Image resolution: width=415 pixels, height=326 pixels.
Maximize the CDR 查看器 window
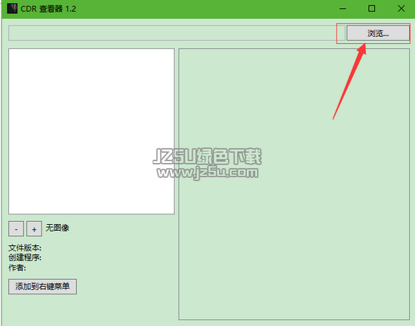click(371, 9)
